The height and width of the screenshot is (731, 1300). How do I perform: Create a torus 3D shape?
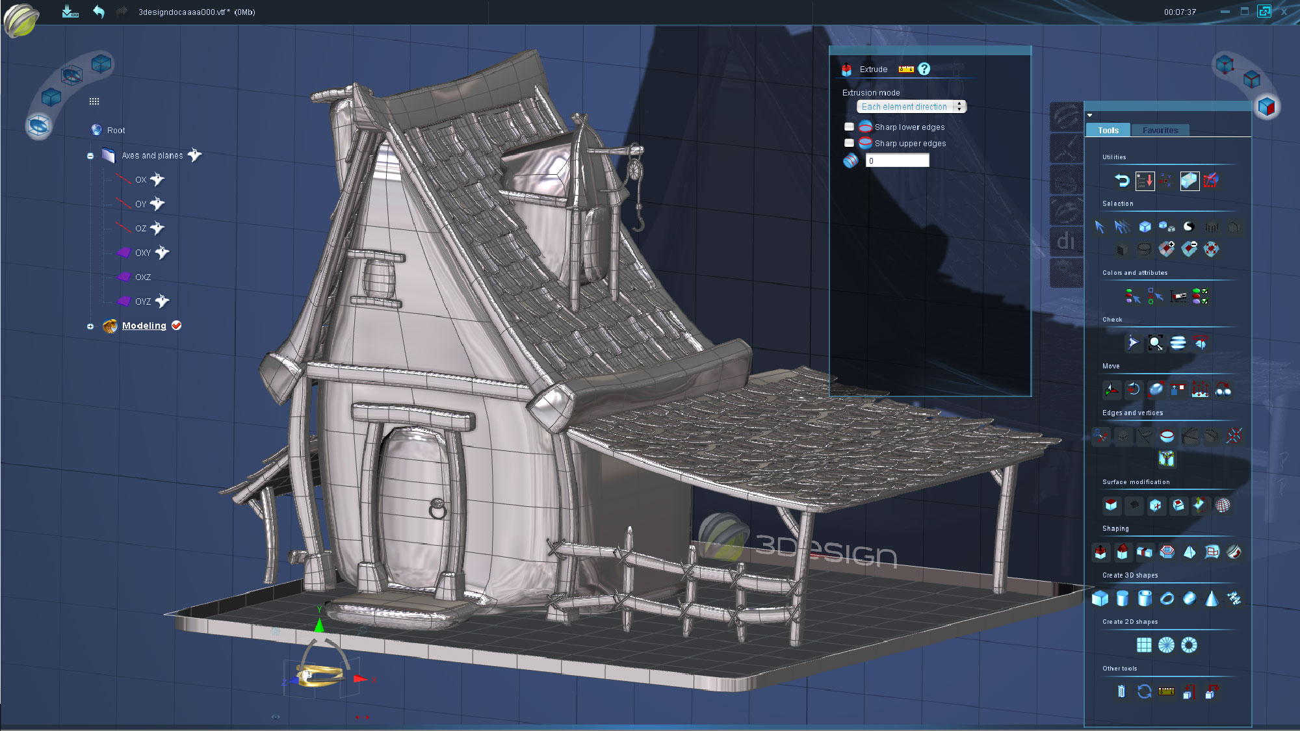(x=1167, y=598)
